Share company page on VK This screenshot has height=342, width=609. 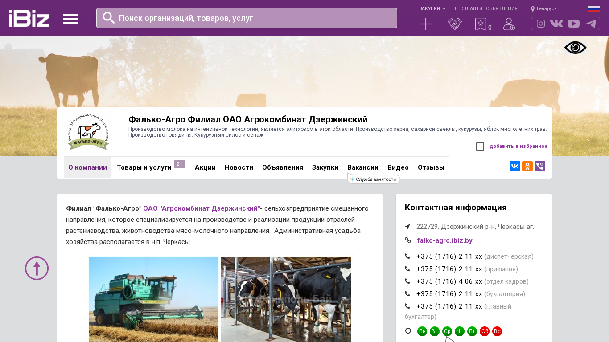pyautogui.click(x=515, y=166)
